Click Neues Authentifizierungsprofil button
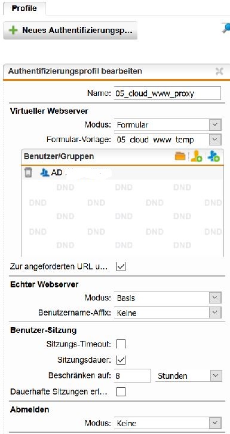Image resolution: width=230 pixels, height=434 pixels. click(x=70, y=30)
